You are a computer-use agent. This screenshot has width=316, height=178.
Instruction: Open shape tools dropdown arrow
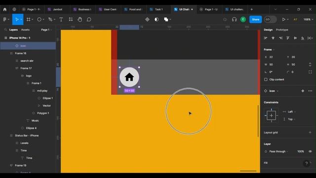coord(43,19)
